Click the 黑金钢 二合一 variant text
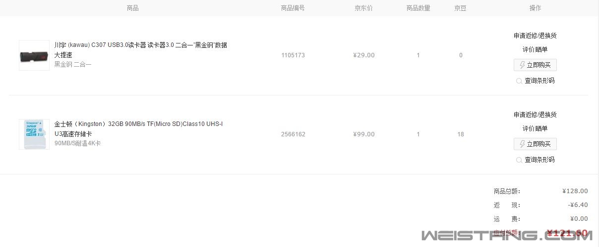Viewport: 599px width, 247px height. click(x=73, y=64)
